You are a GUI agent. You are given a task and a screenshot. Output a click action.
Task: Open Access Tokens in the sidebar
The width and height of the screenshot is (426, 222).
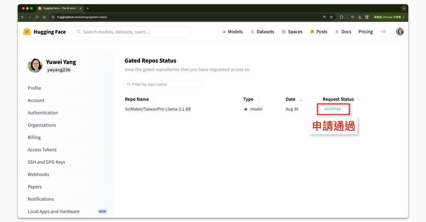67,150
